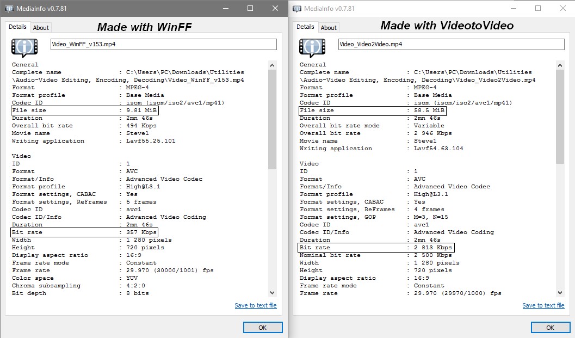Click the MediaInfo film icon in VideotoVideo window
Image resolution: width=575 pixels, height=338 pixels.
312,48
